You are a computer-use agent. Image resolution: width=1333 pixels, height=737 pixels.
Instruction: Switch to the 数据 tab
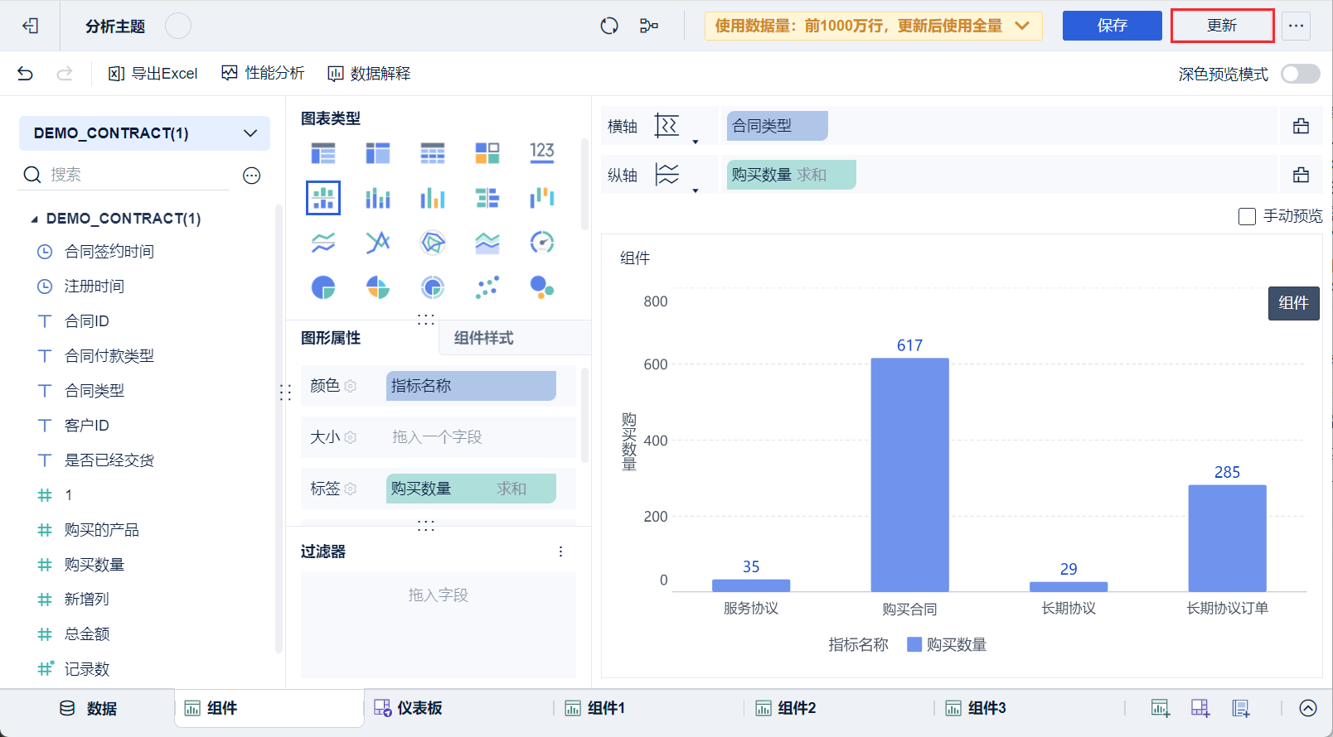[x=89, y=708]
